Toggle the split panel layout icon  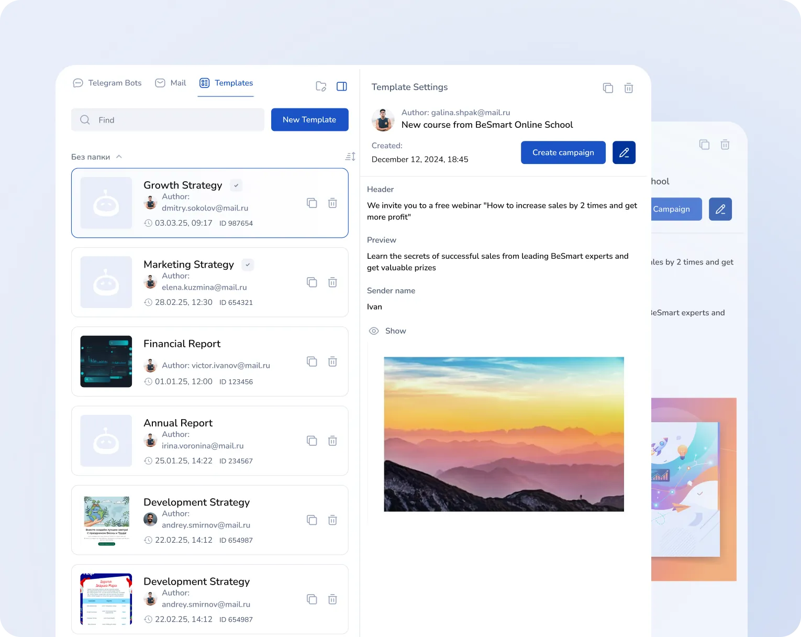point(342,86)
